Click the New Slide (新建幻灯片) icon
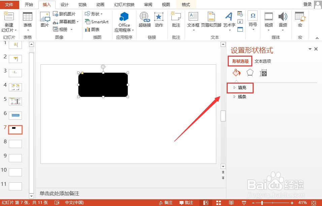Viewport: 322px width, 206px height. coord(9,17)
